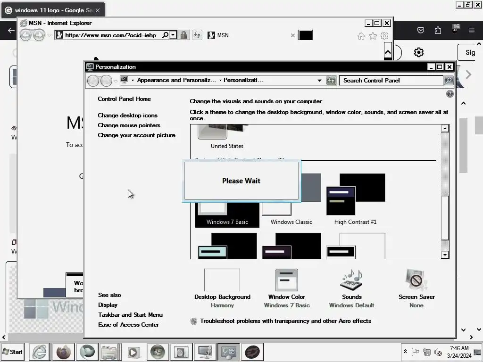Refresh the Personalization address bar
This screenshot has height=362, width=483.
[x=331, y=81]
